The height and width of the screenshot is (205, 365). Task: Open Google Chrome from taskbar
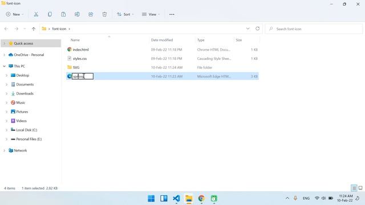pos(201,198)
